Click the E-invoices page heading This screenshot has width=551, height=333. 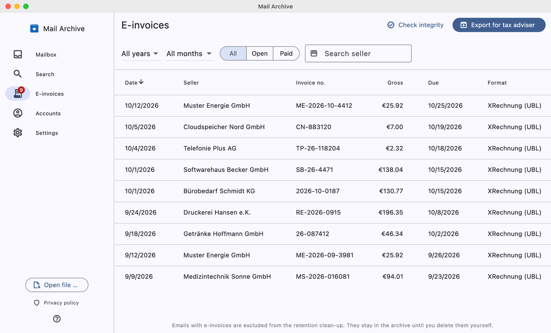(x=145, y=25)
